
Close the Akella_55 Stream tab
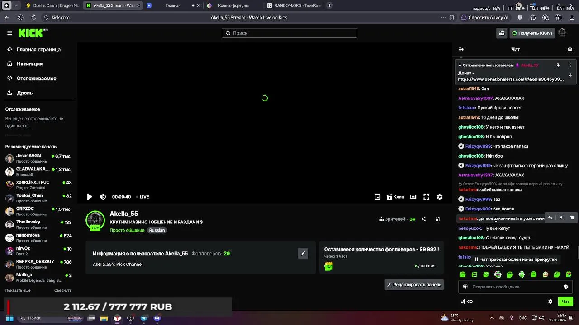pos(138,5)
